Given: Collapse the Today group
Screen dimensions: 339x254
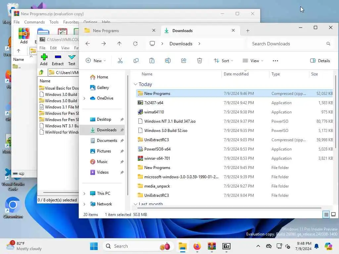Looking at the screenshot, I should [135, 84].
